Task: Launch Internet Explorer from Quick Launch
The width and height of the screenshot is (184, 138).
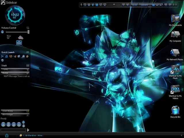Action: point(6,56)
